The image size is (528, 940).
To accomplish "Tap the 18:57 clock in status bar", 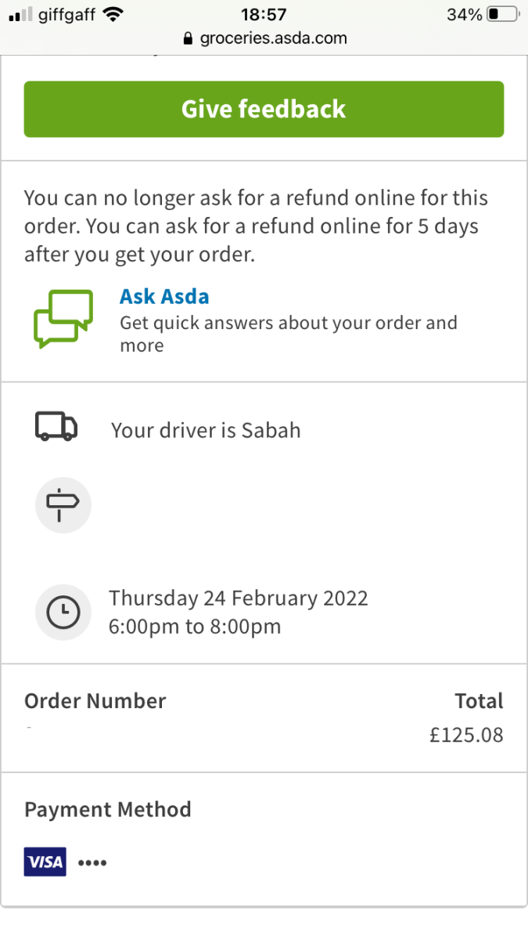I will tap(264, 14).
